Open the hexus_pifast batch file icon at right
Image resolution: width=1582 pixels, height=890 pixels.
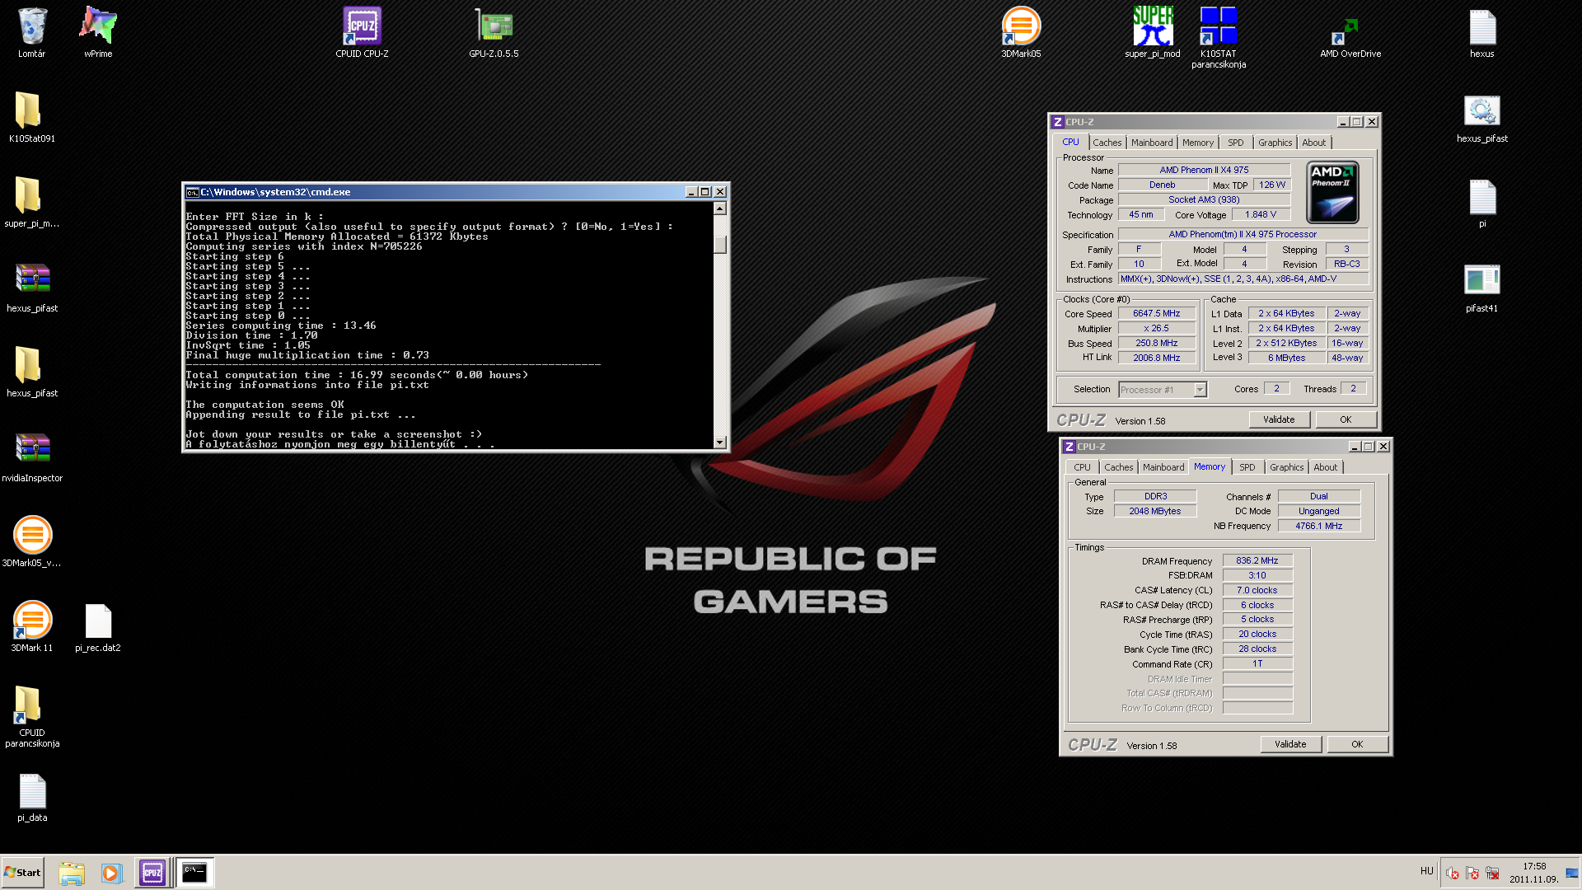[x=1482, y=118]
